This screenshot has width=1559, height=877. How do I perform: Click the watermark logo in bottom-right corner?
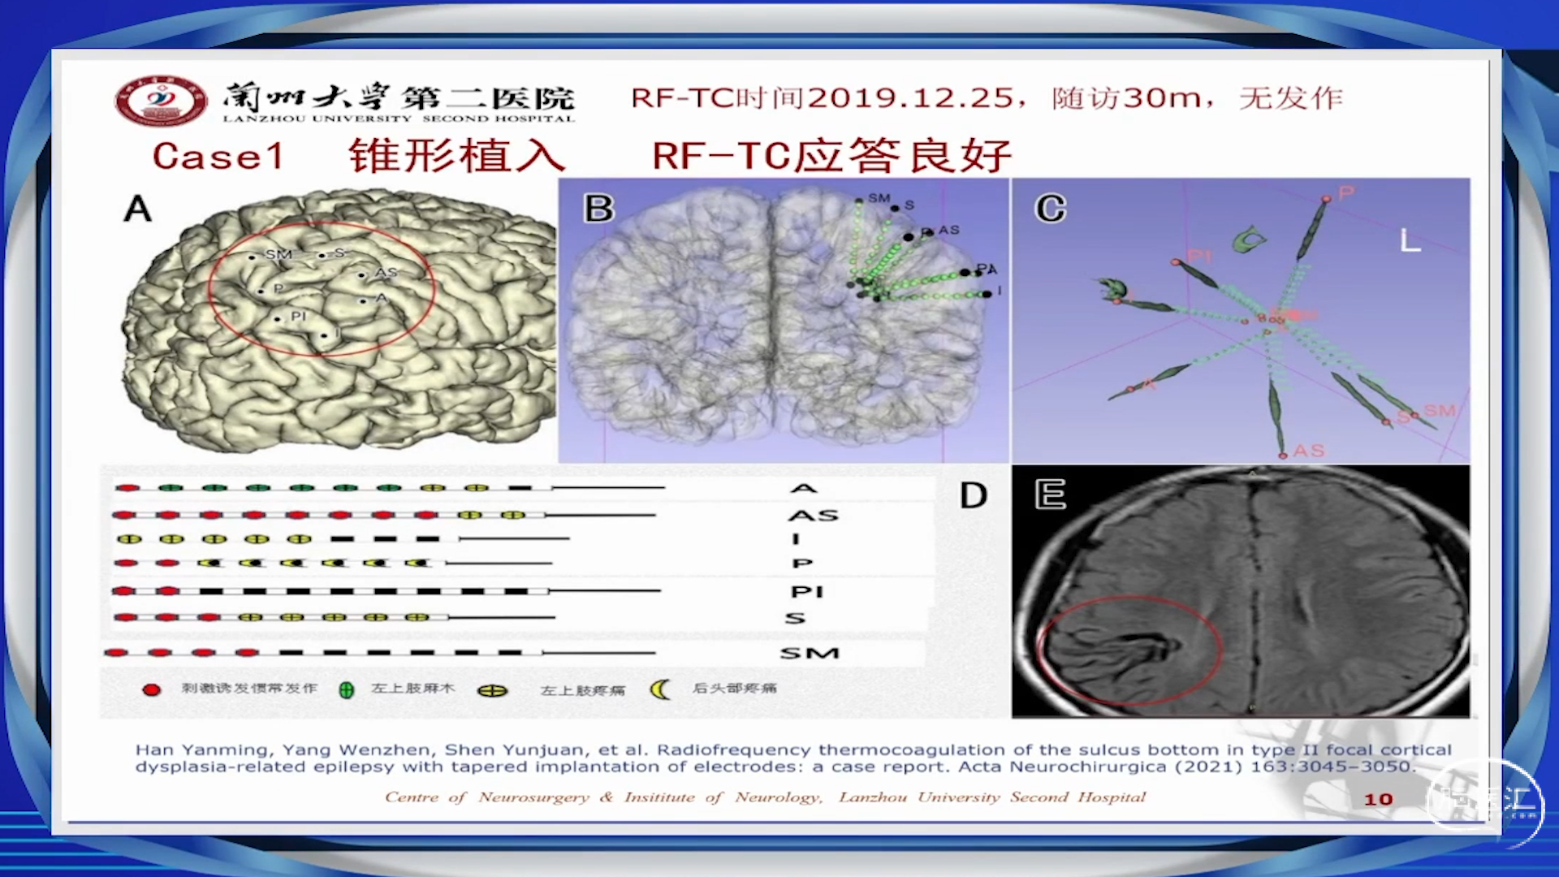(x=1486, y=799)
